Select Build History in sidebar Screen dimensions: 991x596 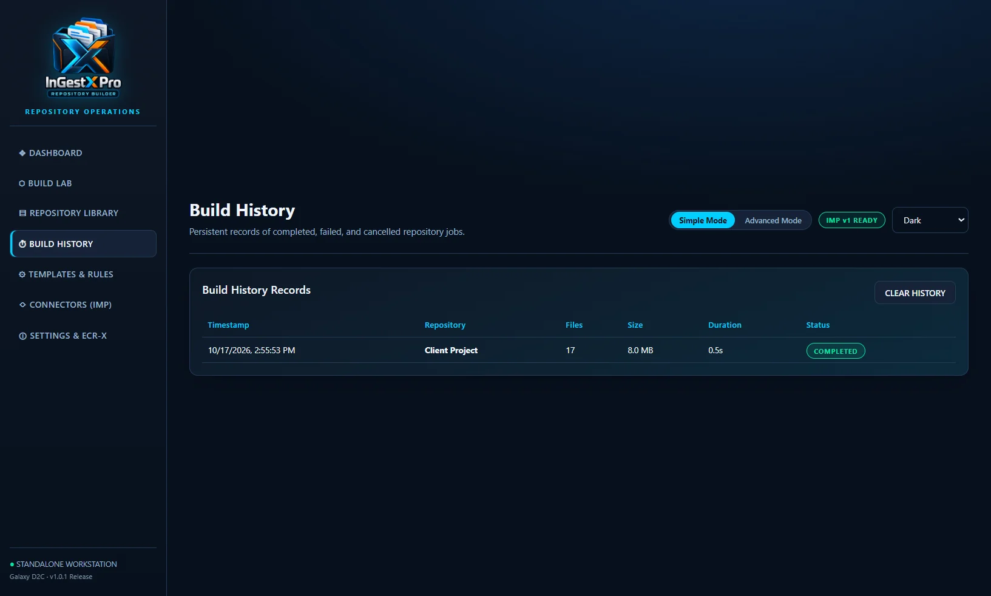83,244
